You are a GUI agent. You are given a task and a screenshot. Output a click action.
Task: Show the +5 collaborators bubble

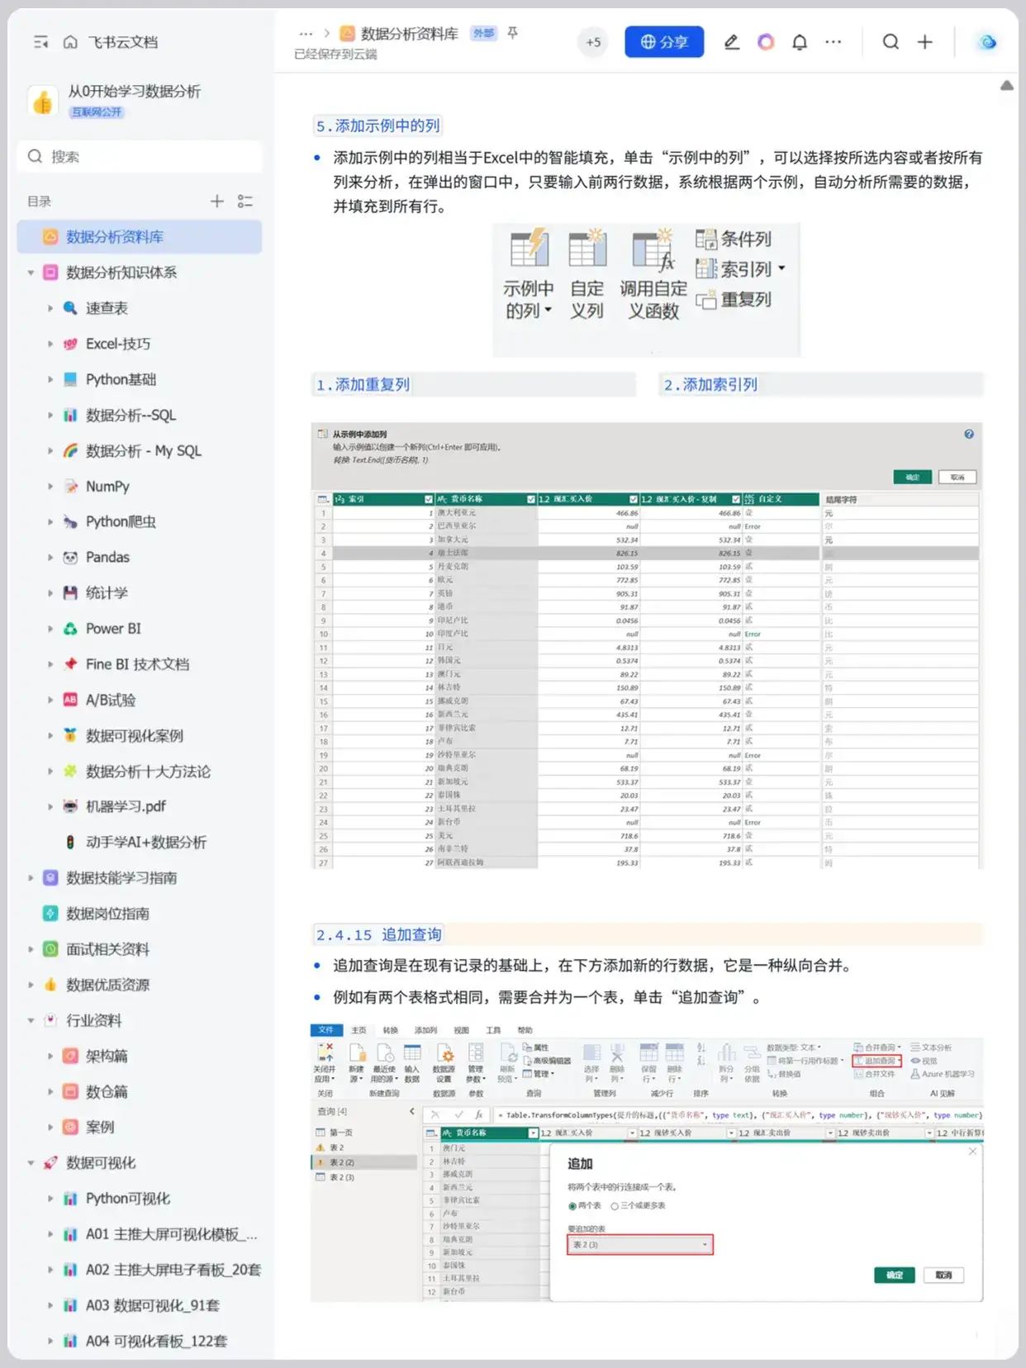[x=593, y=42]
